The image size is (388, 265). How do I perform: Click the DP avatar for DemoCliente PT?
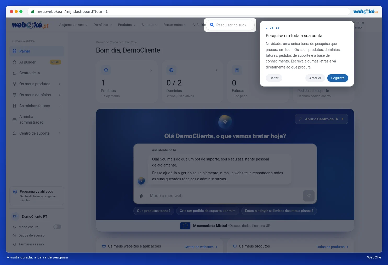click(15, 216)
